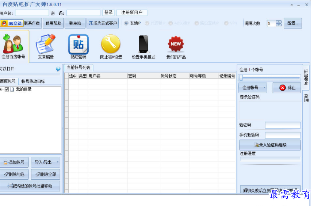Screen dimensions: 314x206
Task: Click the 帐号等级 column header
Action: pyautogui.click(x=204, y=76)
